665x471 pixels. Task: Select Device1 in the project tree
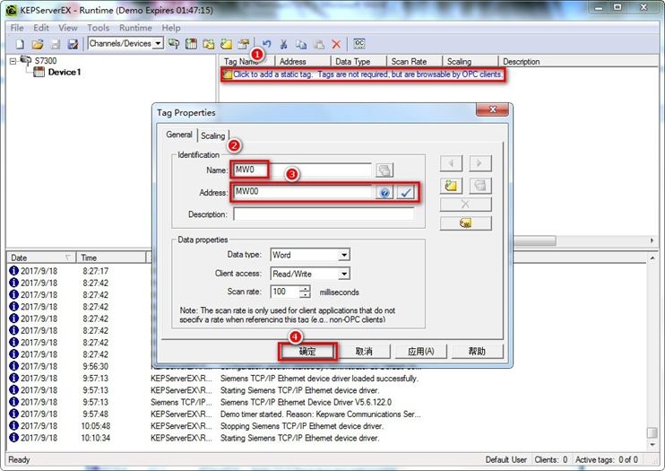(64, 72)
